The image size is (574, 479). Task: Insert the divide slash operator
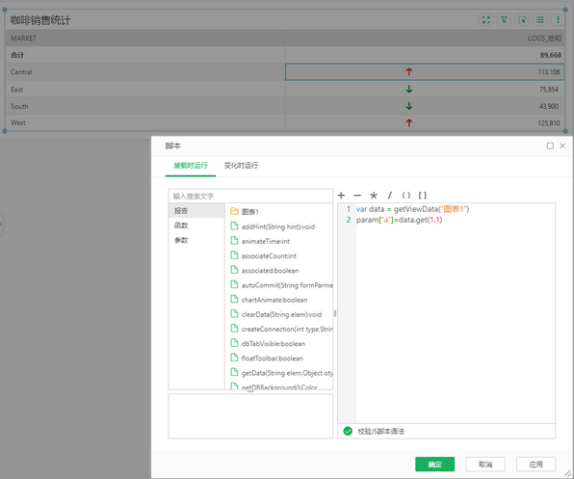[x=389, y=196]
